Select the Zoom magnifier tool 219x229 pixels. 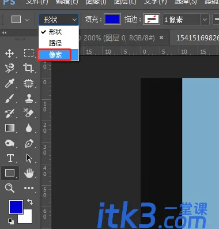click(x=10, y=188)
